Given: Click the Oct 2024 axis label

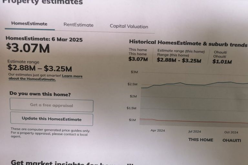Looking at the screenshot, I should 231,132.
